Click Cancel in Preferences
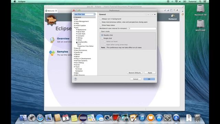The width and height of the screenshot is (220, 124). tap(136, 79)
